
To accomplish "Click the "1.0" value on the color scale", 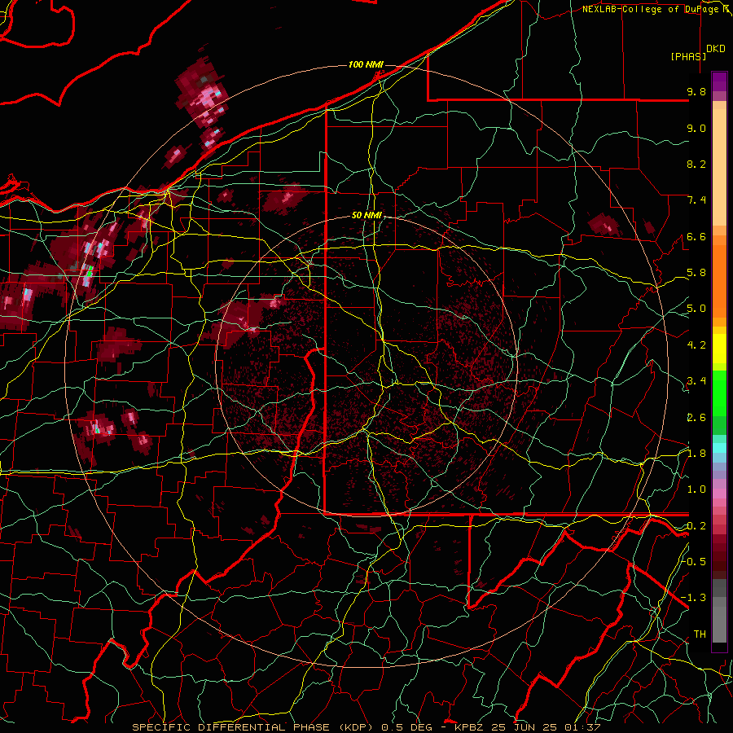I will (x=696, y=489).
